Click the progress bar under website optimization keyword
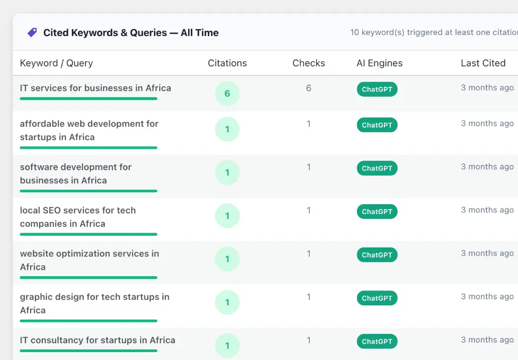This screenshot has width=518, height=360. point(88,278)
